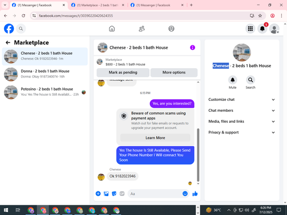This screenshot has height=215, width=287.
Task: Click the highlighted Chenese title text in right panel
Action: (x=221, y=65)
